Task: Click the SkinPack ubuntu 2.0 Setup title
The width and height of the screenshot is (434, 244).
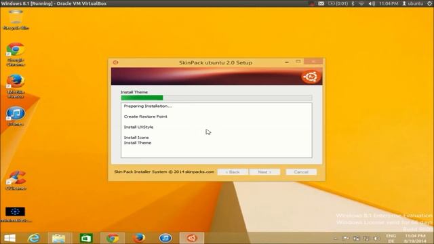Action: (216, 62)
